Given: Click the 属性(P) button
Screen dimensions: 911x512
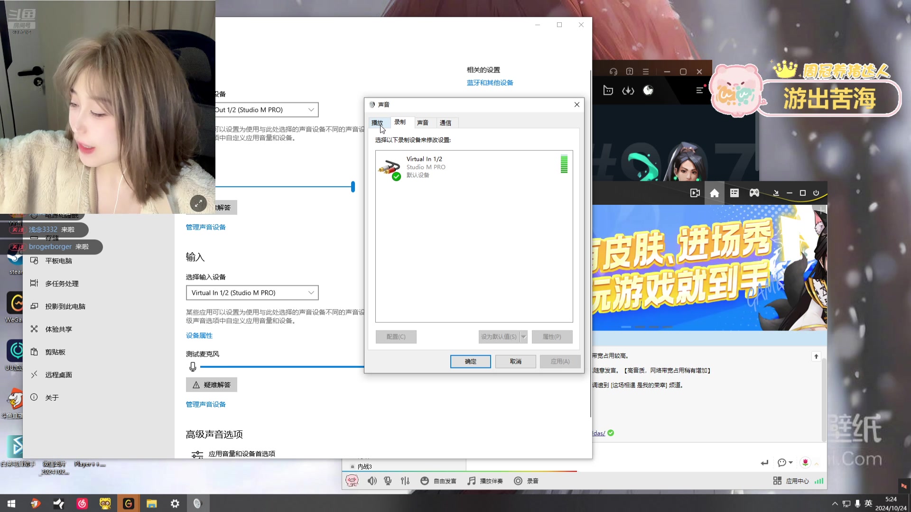Looking at the screenshot, I should [552, 337].
